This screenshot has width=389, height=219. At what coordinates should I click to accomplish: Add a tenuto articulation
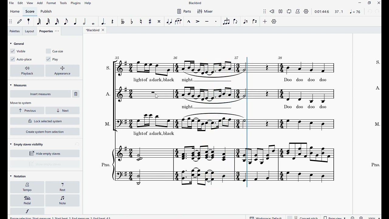point(207,22)
